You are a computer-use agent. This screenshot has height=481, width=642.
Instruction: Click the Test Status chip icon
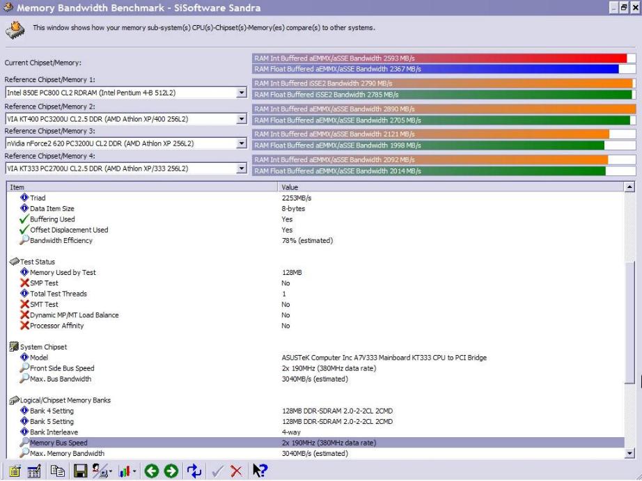(15, 262)
